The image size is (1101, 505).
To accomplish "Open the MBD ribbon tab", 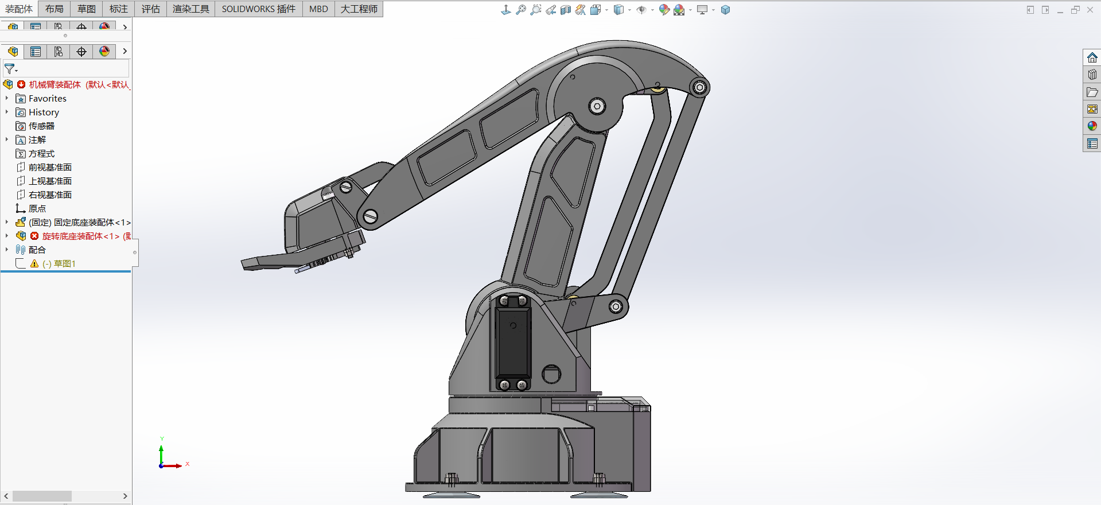I will [318, 9].
